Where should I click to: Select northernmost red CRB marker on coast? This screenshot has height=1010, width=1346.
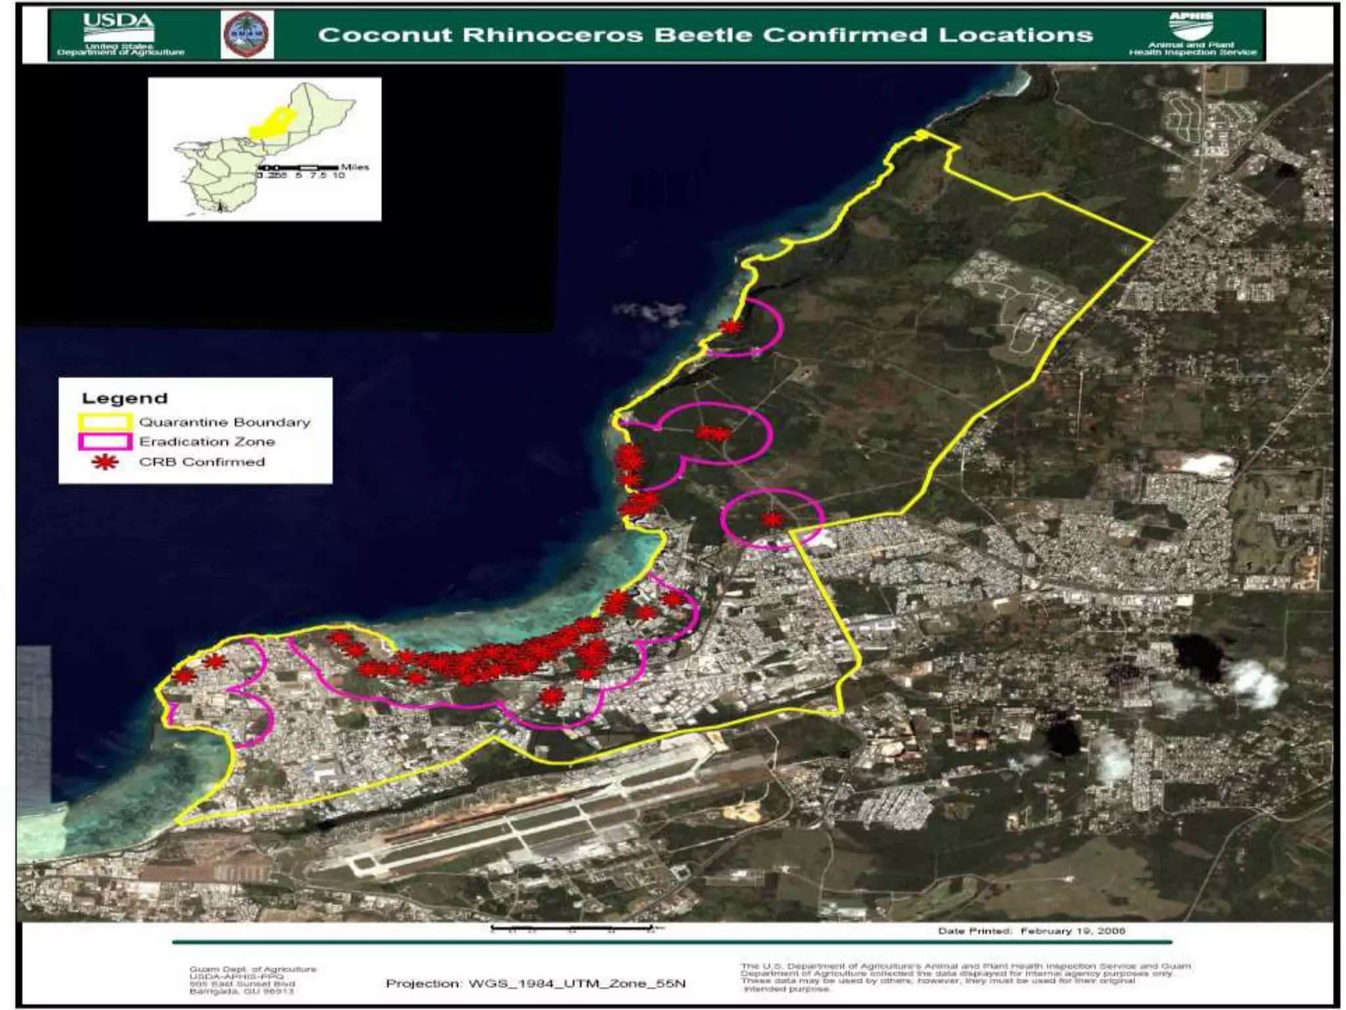click(731, 326)
